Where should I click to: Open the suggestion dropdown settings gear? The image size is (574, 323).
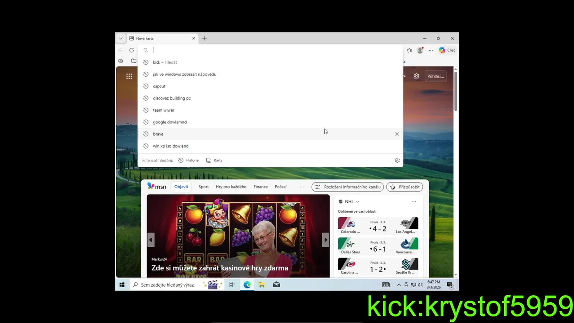397,160
